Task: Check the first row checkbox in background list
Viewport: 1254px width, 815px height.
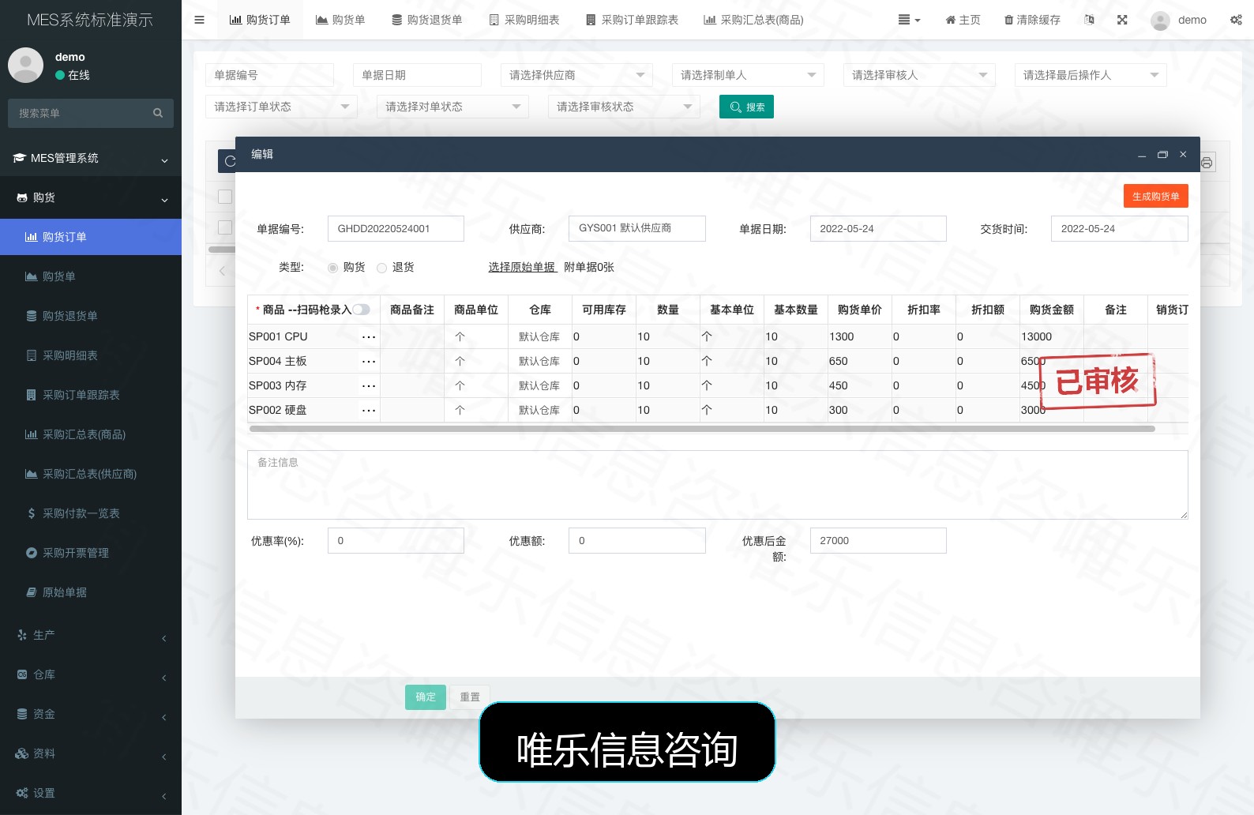Action: pyautogui.click(x=225, y=196)
